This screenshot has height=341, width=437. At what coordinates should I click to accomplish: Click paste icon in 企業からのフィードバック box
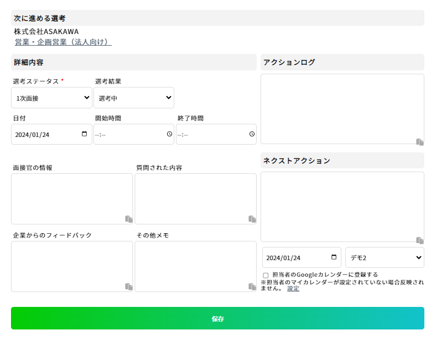(129, 287)
